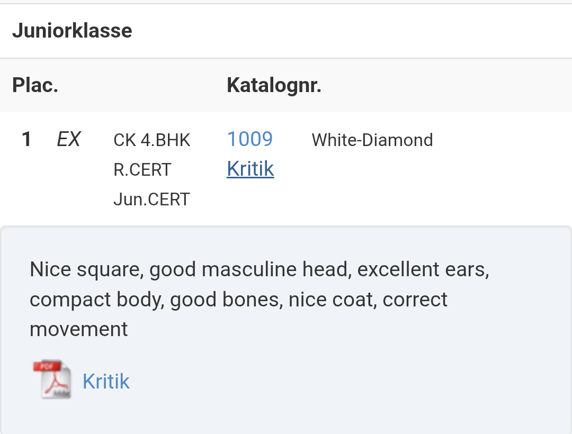The image size is (572, 434).
Task: Click the word "movement" in the critique
Action: [79, 329]
